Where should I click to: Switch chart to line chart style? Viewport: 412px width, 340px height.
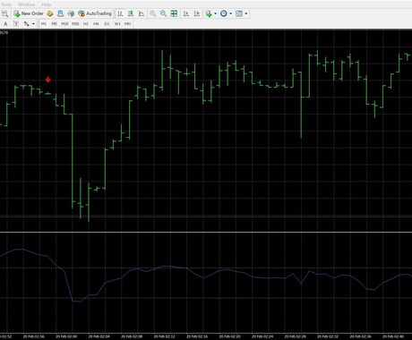point(142,13)
